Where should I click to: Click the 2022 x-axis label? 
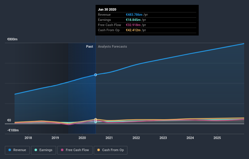tap(136, 138)
